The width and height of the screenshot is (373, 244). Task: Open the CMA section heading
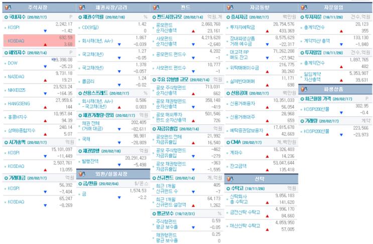point(235,142)
